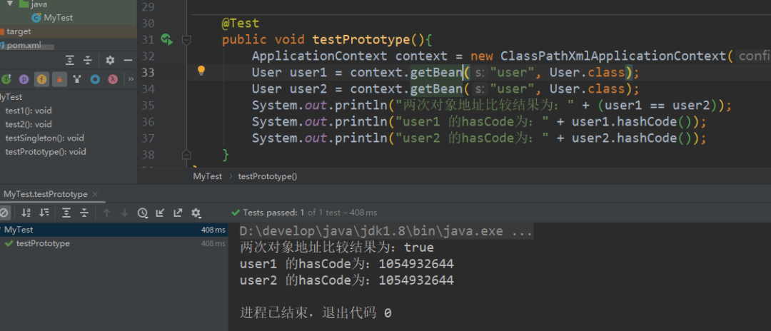Viewport: 771px width, 331px height.
Task: Click console line with comparison result true
Action: (337, 248)
